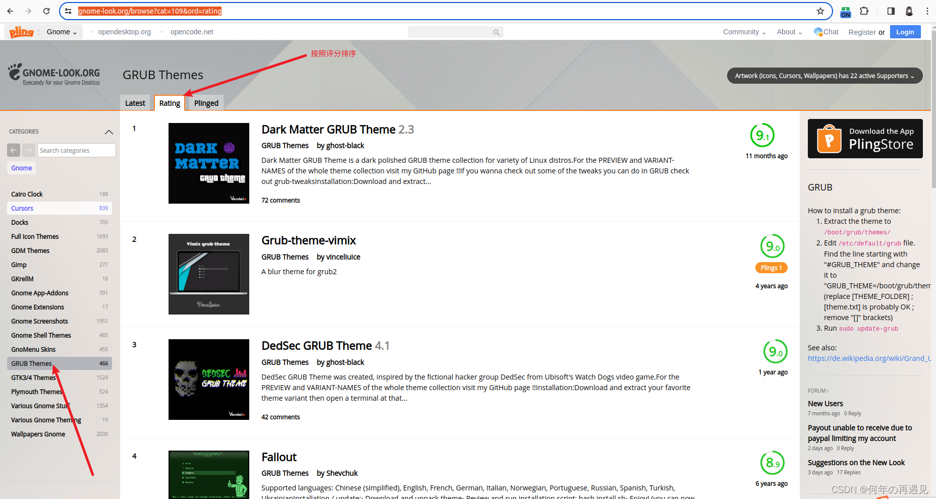Click the PlingStore download app banner
Screen dimensions: 936x499
click(865, 139)
